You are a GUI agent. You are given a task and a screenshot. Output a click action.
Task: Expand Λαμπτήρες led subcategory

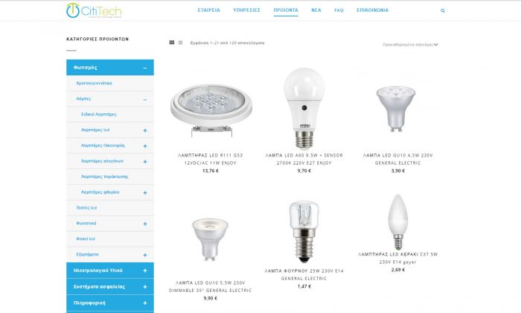point(145,130)
